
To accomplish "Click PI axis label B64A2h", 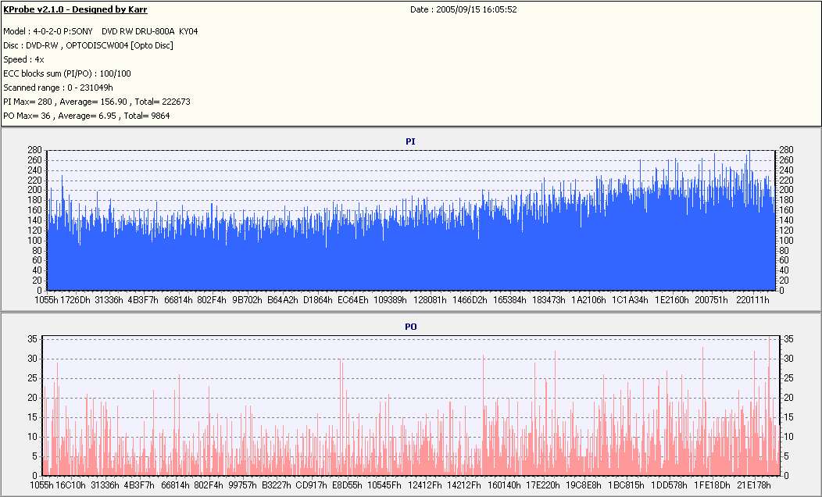I will (283, 300).
